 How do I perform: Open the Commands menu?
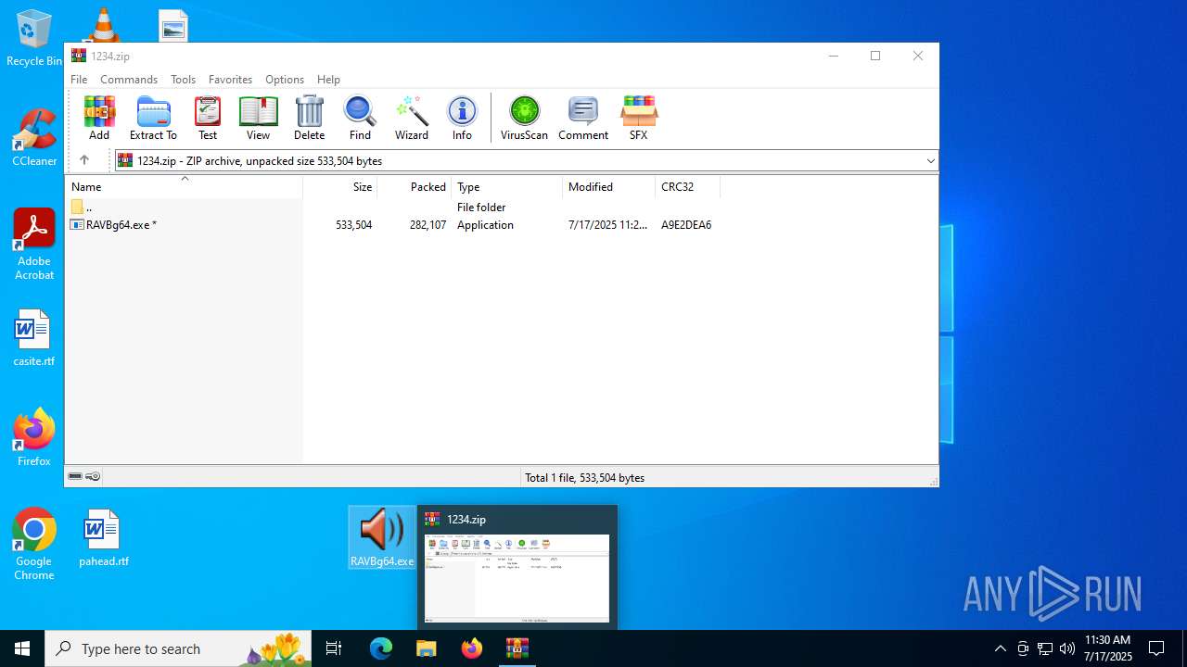[129, 80]
